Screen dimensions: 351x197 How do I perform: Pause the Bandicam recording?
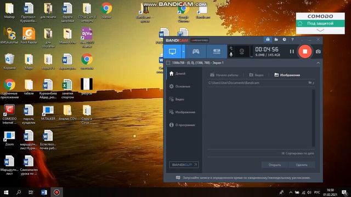pyautogui.click(x=292, y=51)
